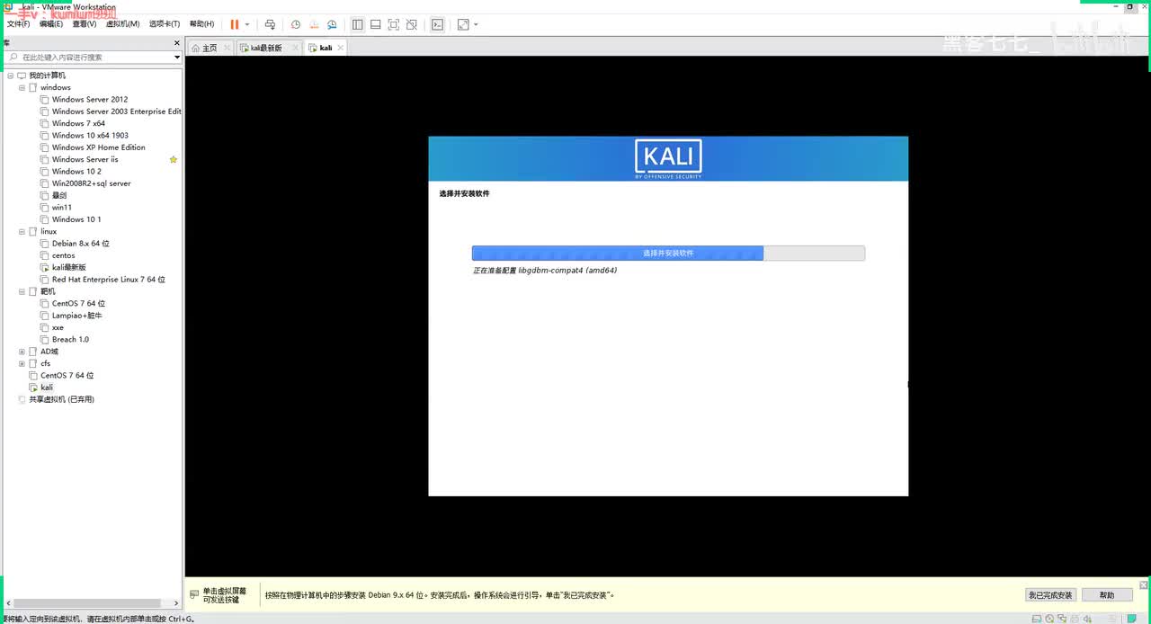The width and height of the screenshot is (1151, 624).
Task: Click the Kali installer progress bar
Action: click(x=668, y=254)
